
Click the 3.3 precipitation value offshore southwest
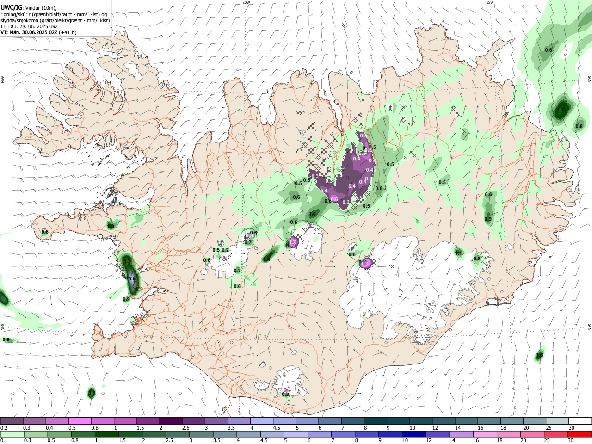coord(92,394)
